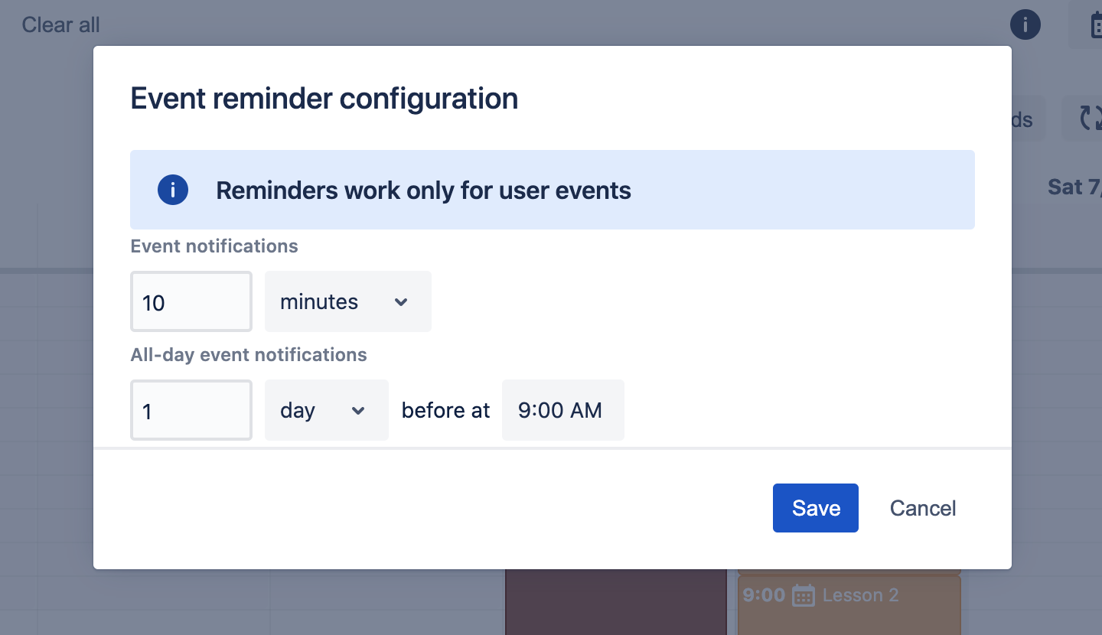This screenshot has height=635, width=1102.
Task: Open the minutes unit dropdown
Action: tap(347, 301)
